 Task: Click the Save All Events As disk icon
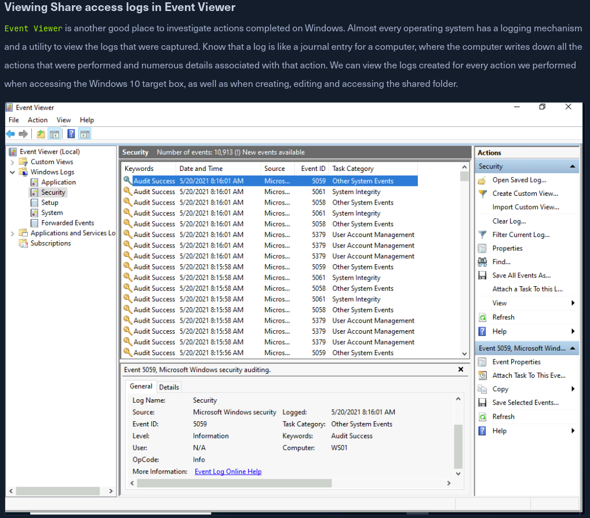482,275
